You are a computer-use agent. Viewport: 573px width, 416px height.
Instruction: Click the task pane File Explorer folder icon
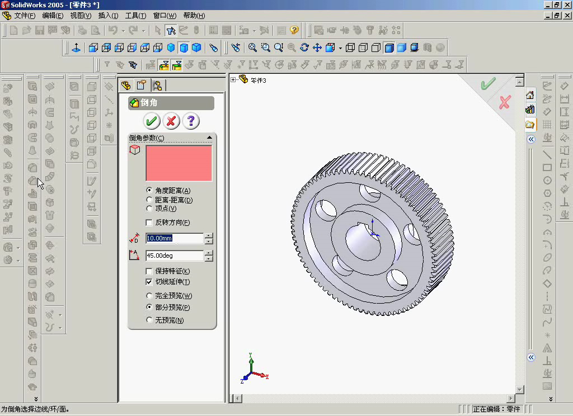(x=530, y=125)
